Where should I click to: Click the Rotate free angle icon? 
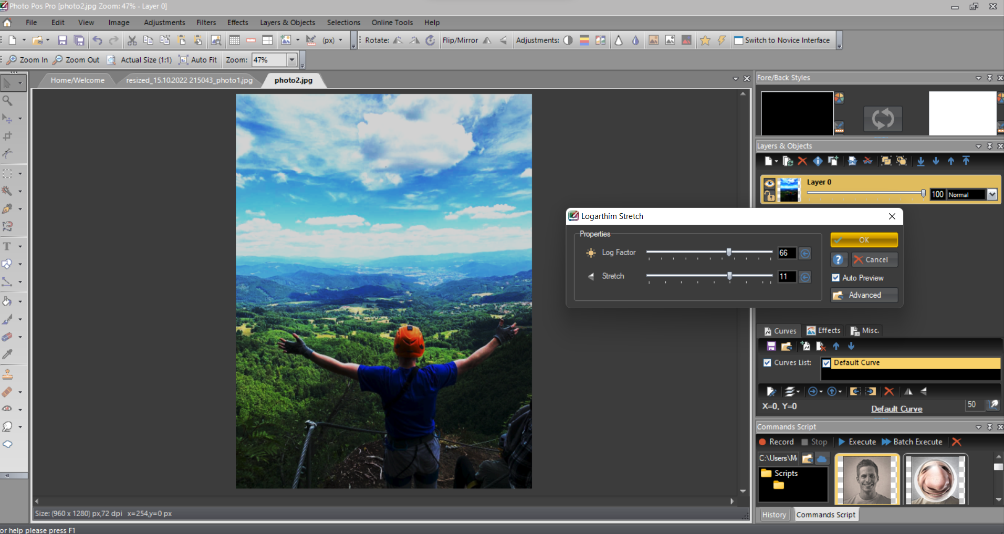coord(430,40)
